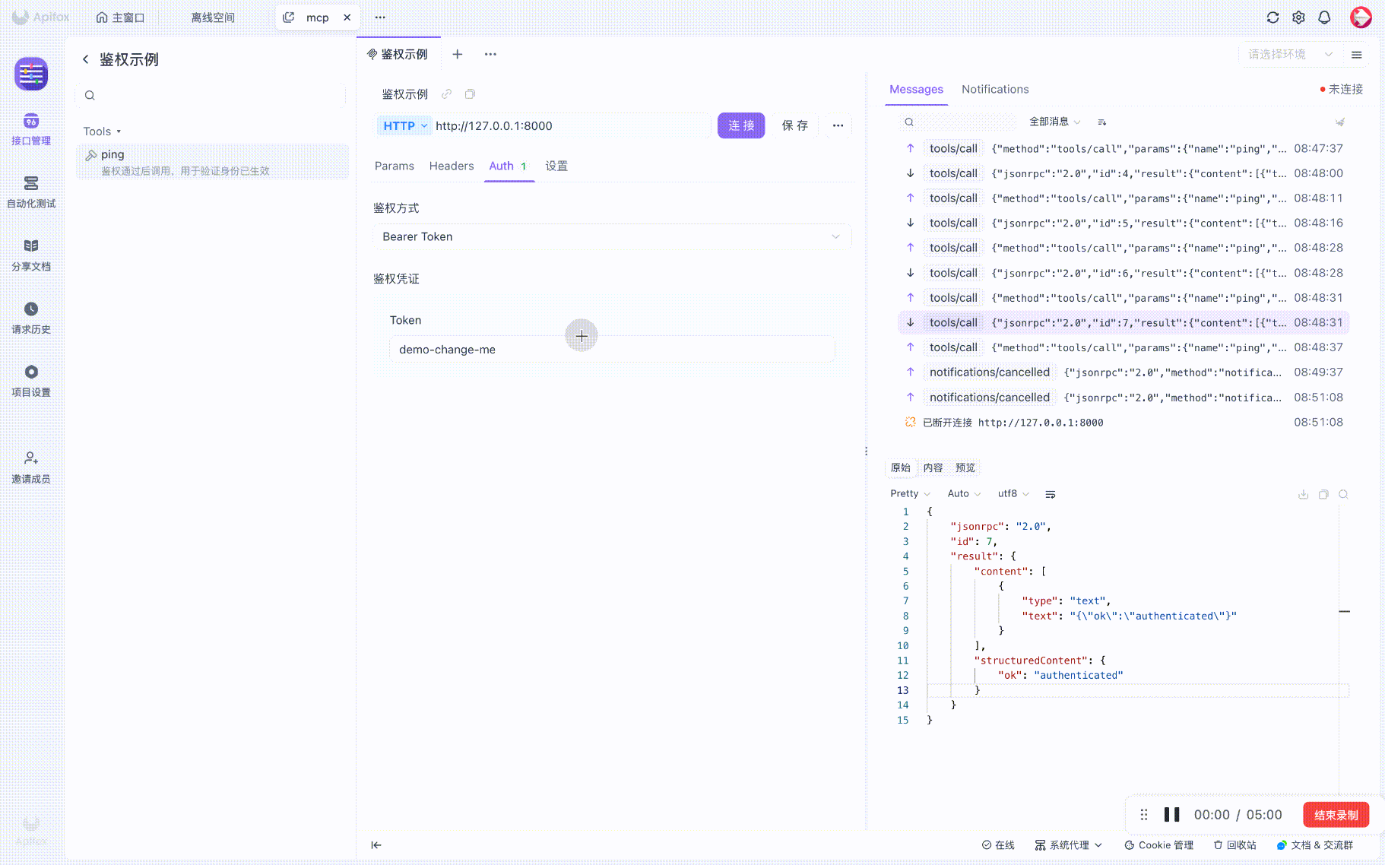
Task: Open 分享文档 in the sidebar
Action: tap(31, 255)
